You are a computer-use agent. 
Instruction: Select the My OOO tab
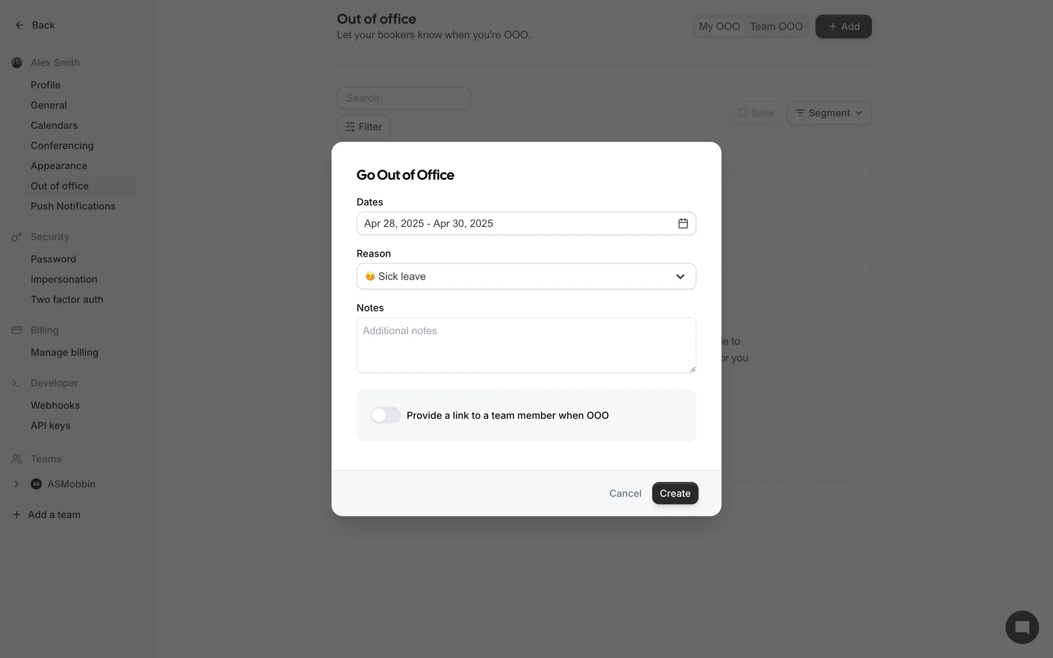tap(719, 26)
